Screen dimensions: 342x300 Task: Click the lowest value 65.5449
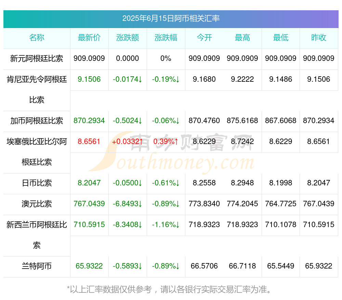(x=281, y=266)
